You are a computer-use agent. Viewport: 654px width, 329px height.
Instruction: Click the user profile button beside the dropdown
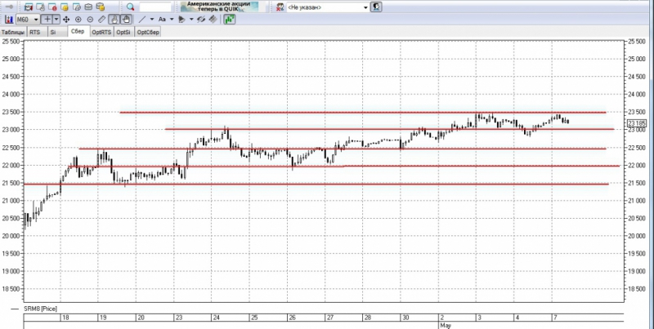(x=376, y=7)
